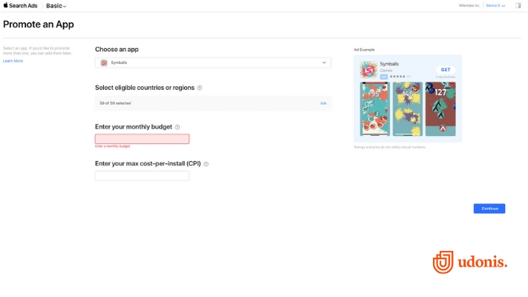Expand the Choose an app dropdown
528x297 pixels.
coord(213,62)
